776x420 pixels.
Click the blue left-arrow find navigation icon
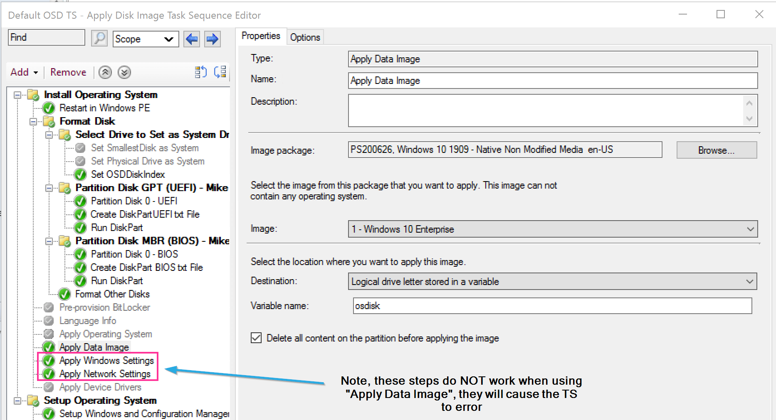point(191,39)
